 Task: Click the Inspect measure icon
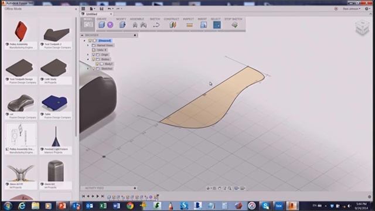189,25
